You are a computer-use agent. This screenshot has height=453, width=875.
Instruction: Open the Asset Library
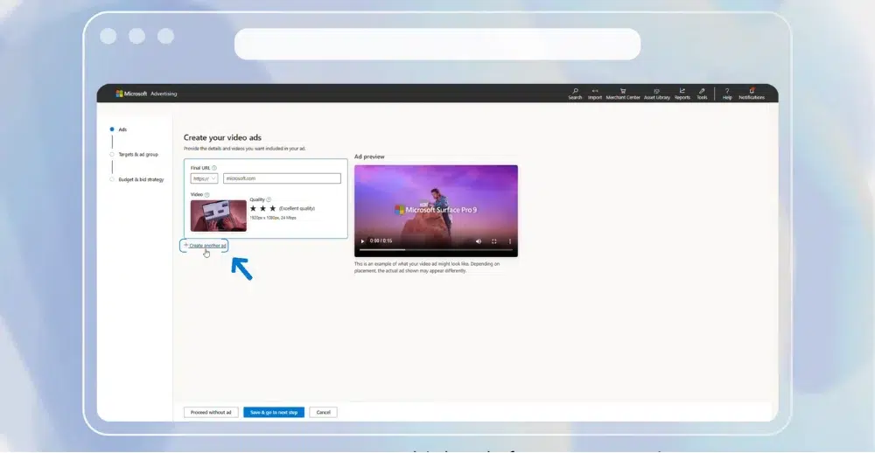tap(657, 94)
